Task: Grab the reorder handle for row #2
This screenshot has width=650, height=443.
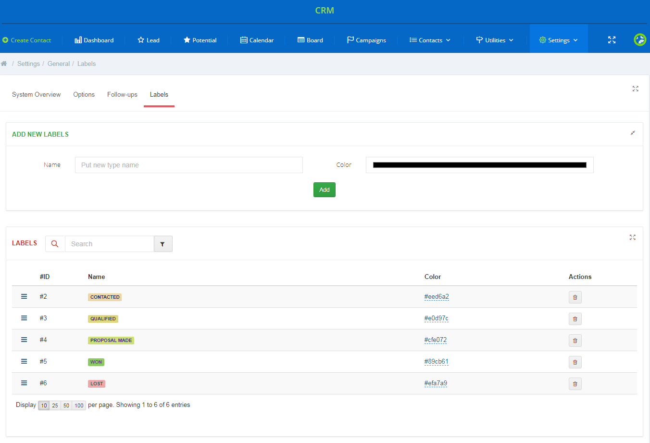Action: point(24,296)
